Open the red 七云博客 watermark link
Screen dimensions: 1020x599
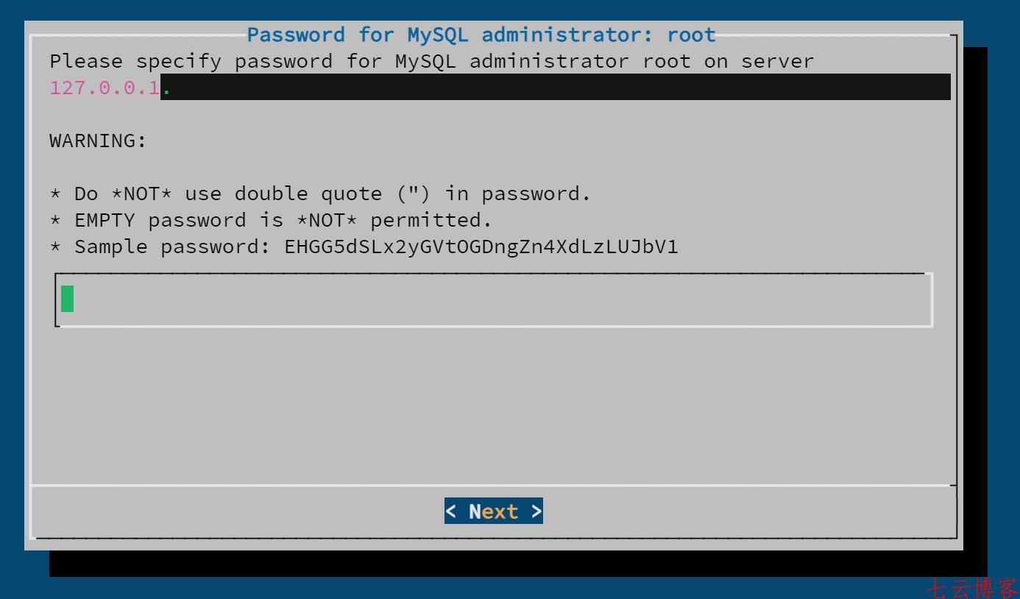pos(972,588)
